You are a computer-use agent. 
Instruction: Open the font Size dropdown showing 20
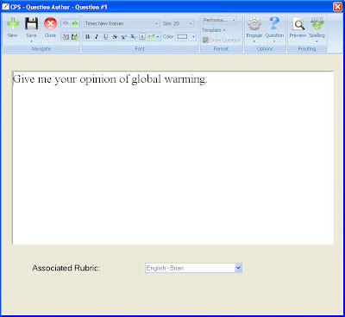pos(184,23)
